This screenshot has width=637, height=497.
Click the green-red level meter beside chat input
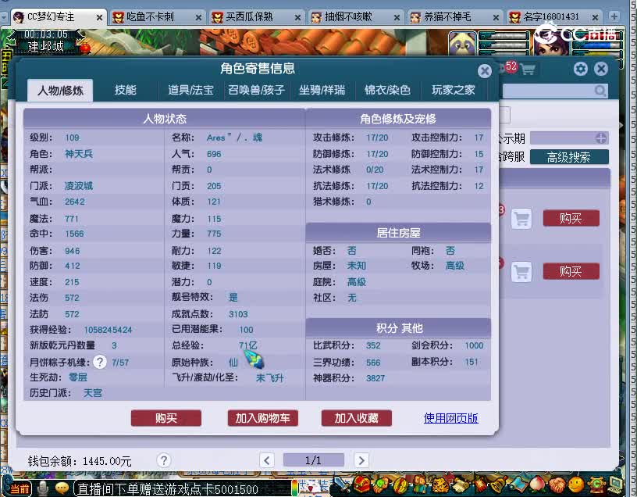tap(294, 488)
